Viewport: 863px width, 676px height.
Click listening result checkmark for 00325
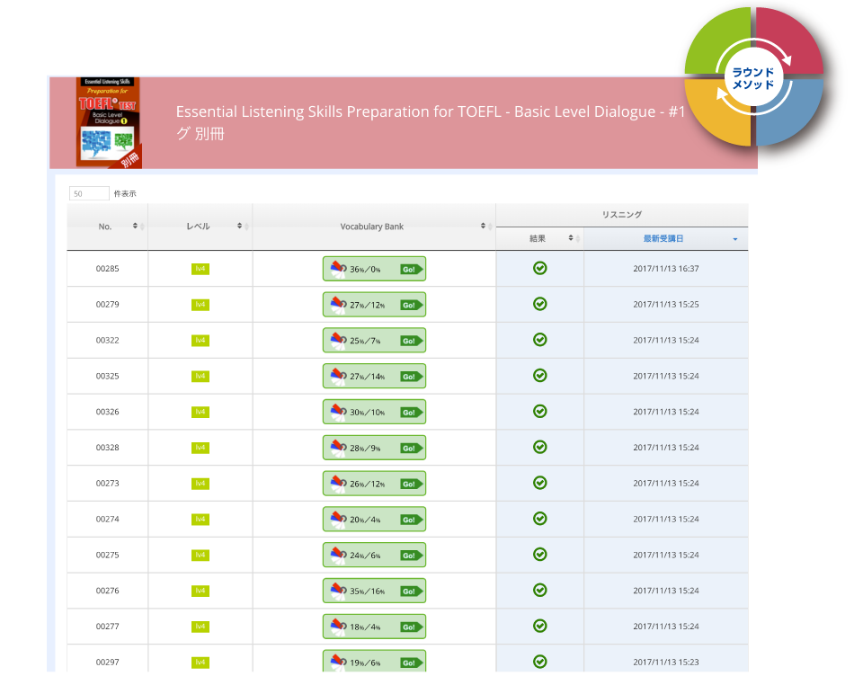(540, 376)
